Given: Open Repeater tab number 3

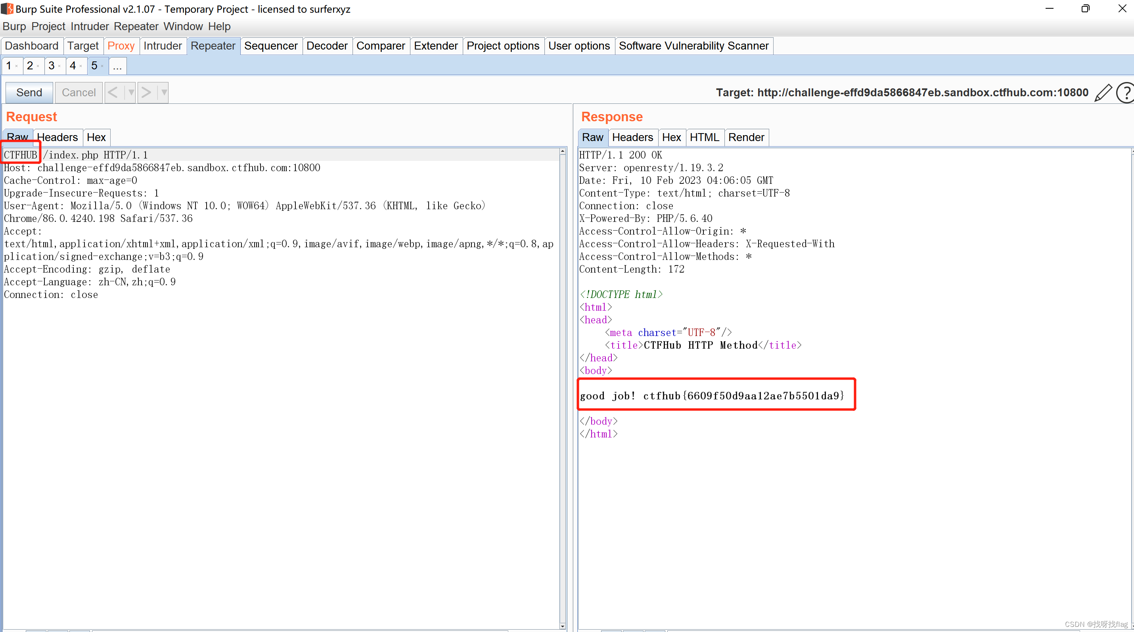Looking at the screenshot, I should [x=52, y=66].
